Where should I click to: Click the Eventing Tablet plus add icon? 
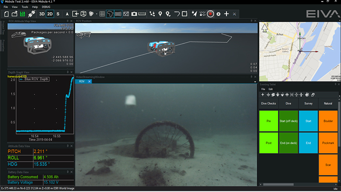(x=263, y=95)
